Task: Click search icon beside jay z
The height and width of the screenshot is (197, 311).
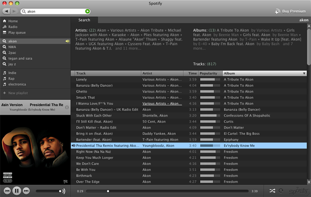Action: coord(5,64)
